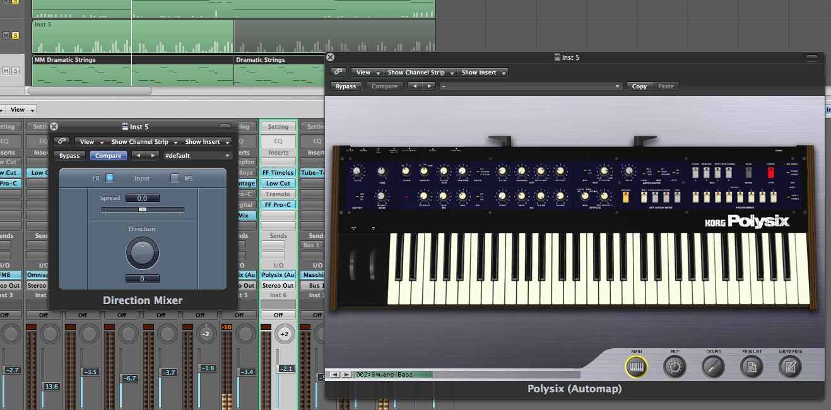Mute the MM Dramatic Strings track
831x410 pixels.
pos(6,71)
